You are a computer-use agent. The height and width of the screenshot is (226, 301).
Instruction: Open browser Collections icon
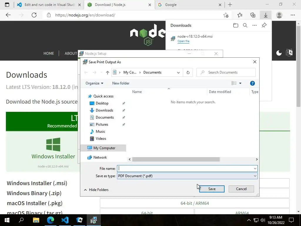tap(253, 15)
